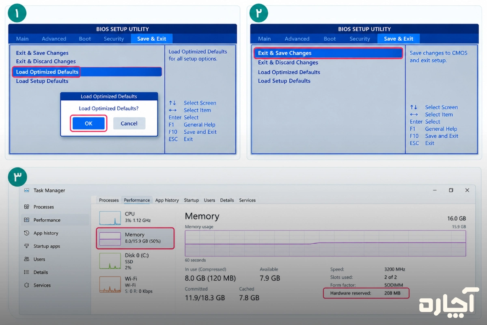Switch to Processes tab in the top tab strip
487x325 pixels.
(109, 200)
